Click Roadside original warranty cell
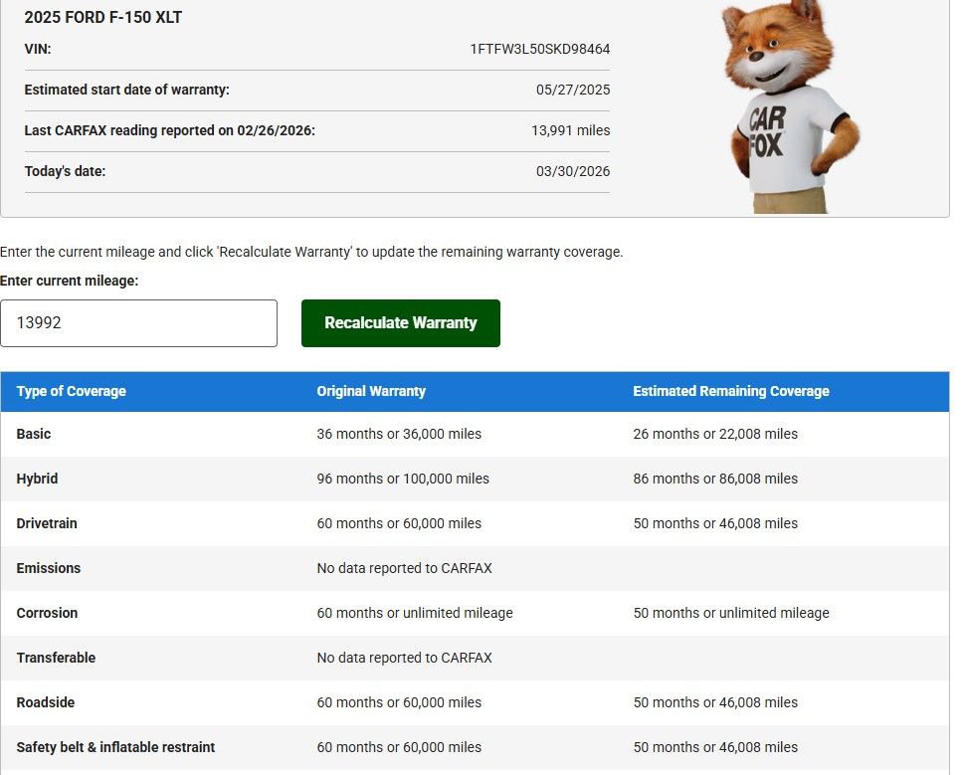Viewport: 964px width, 775px height. pos(399,703)
